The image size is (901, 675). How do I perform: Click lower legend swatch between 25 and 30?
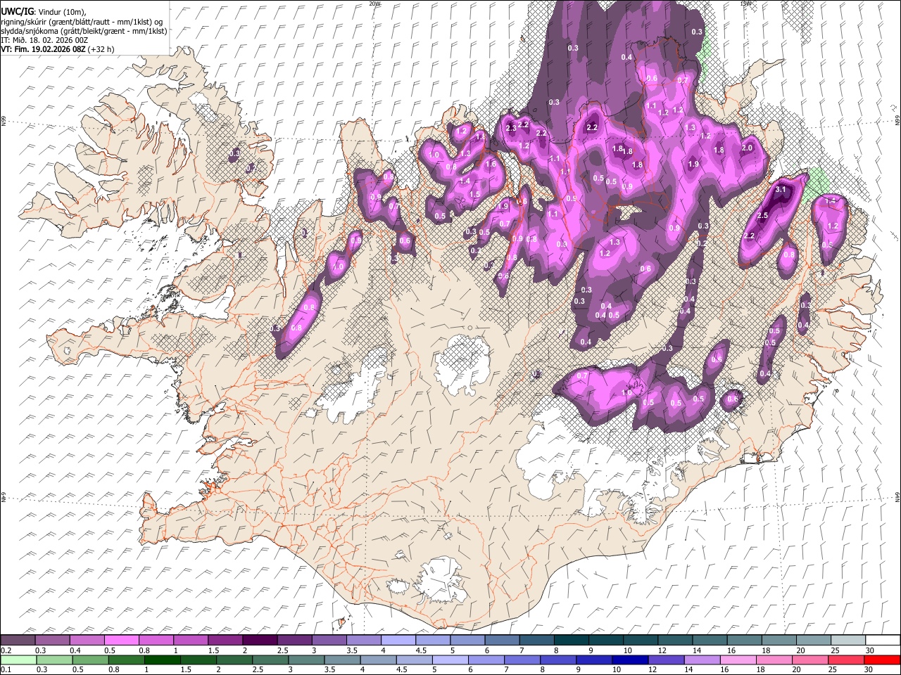(847, 660)
